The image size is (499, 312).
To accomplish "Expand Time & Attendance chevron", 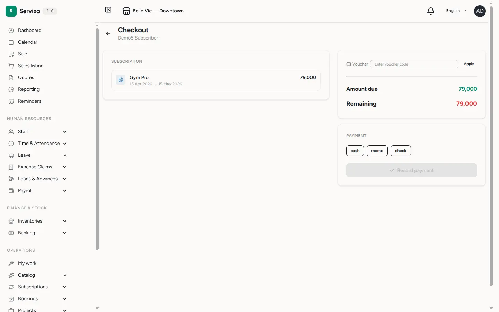I will click(65, 144).
